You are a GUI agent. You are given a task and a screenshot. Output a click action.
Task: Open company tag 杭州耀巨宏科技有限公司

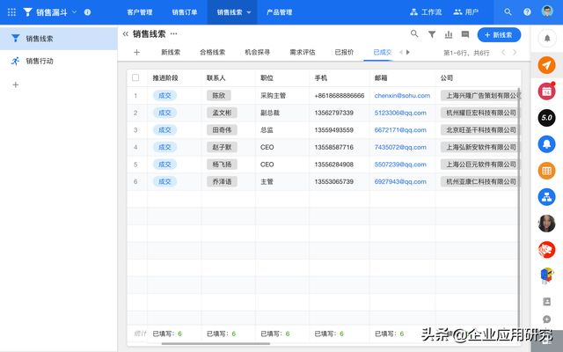480,113
